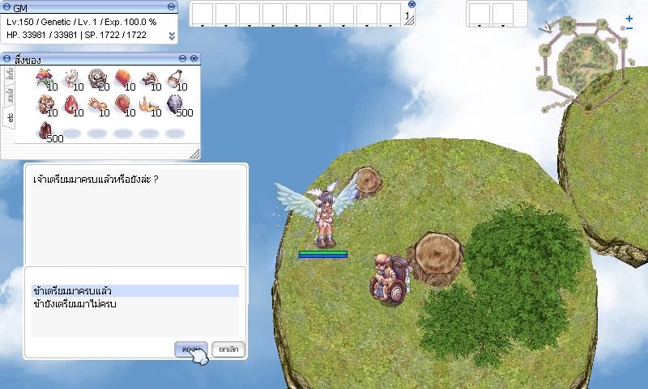Click the inventory window resize grip

pyautogui.click(x=194, y=154)
